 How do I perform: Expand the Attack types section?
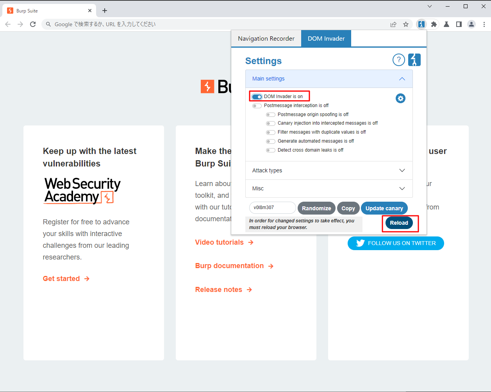329,170
